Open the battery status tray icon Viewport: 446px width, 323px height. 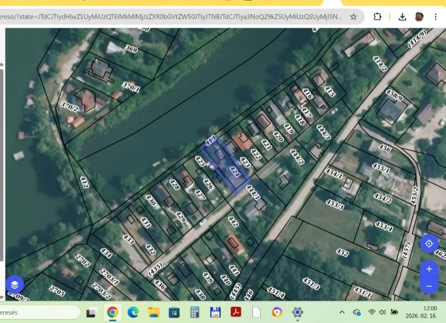click(x=394, y=312)
